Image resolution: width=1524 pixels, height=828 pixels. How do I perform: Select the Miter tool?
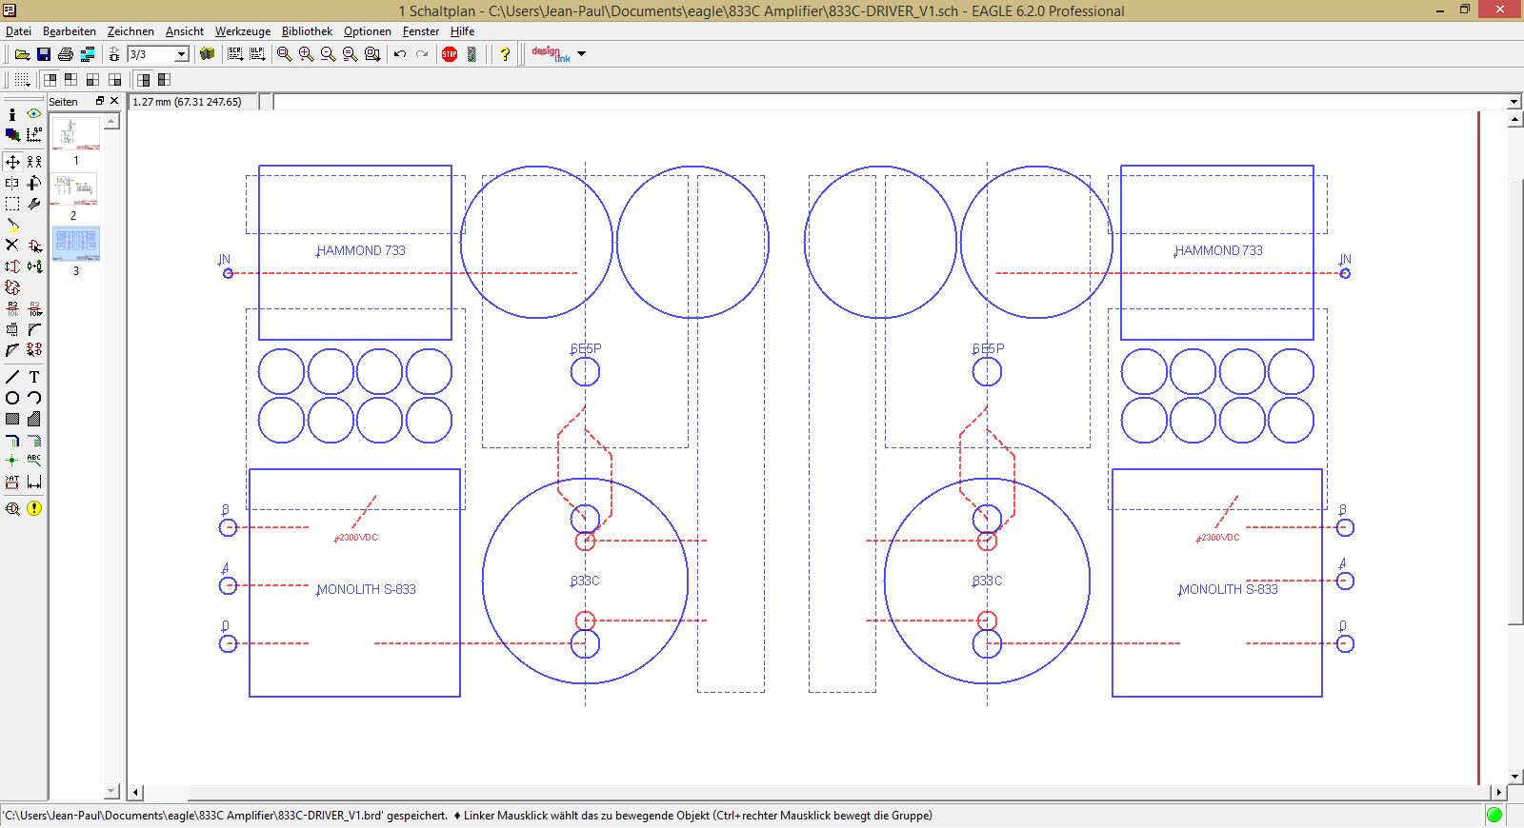[34, 329]
